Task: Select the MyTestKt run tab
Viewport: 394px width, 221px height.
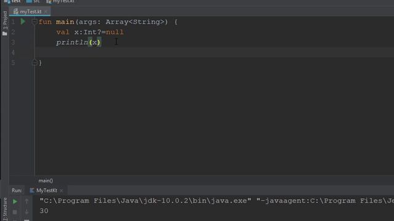Action: [x=47, y=190]
